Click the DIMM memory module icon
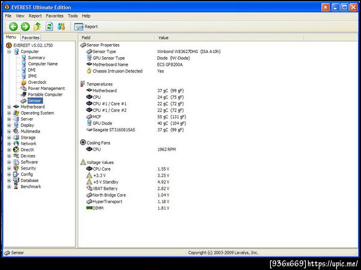This screenshot has height=270, width=361. click(x=89, y=208)
